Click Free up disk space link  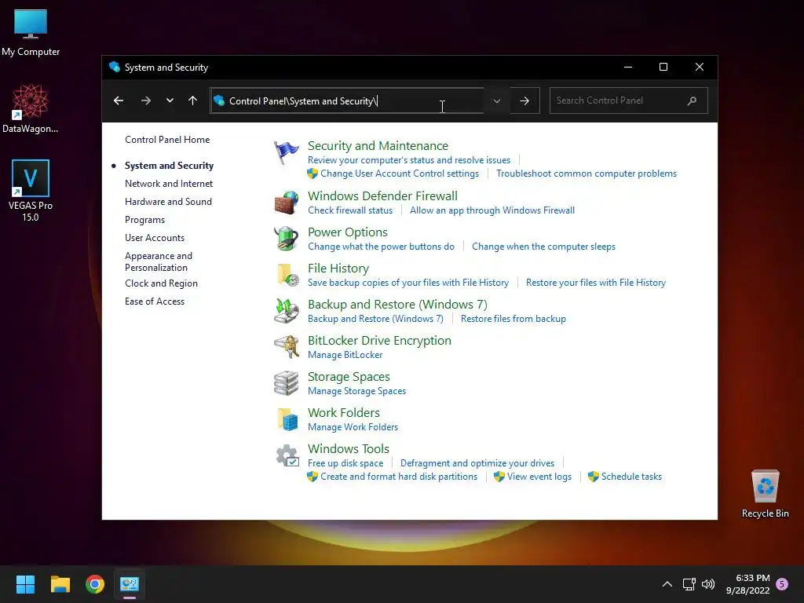tap(345, 463)
